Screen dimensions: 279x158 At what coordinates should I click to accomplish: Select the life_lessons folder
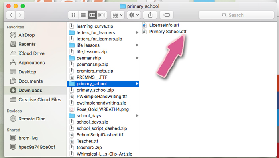[x=103, y=45]
